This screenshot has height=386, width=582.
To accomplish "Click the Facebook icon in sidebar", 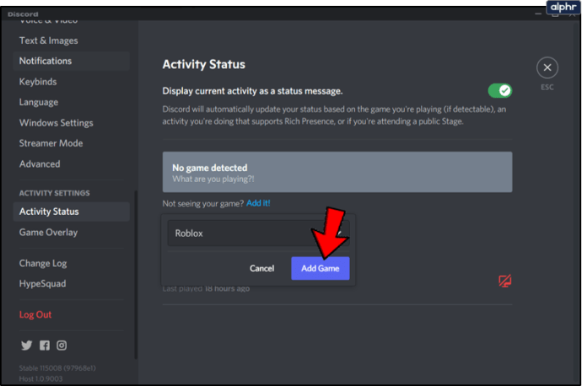I will 44,345.
